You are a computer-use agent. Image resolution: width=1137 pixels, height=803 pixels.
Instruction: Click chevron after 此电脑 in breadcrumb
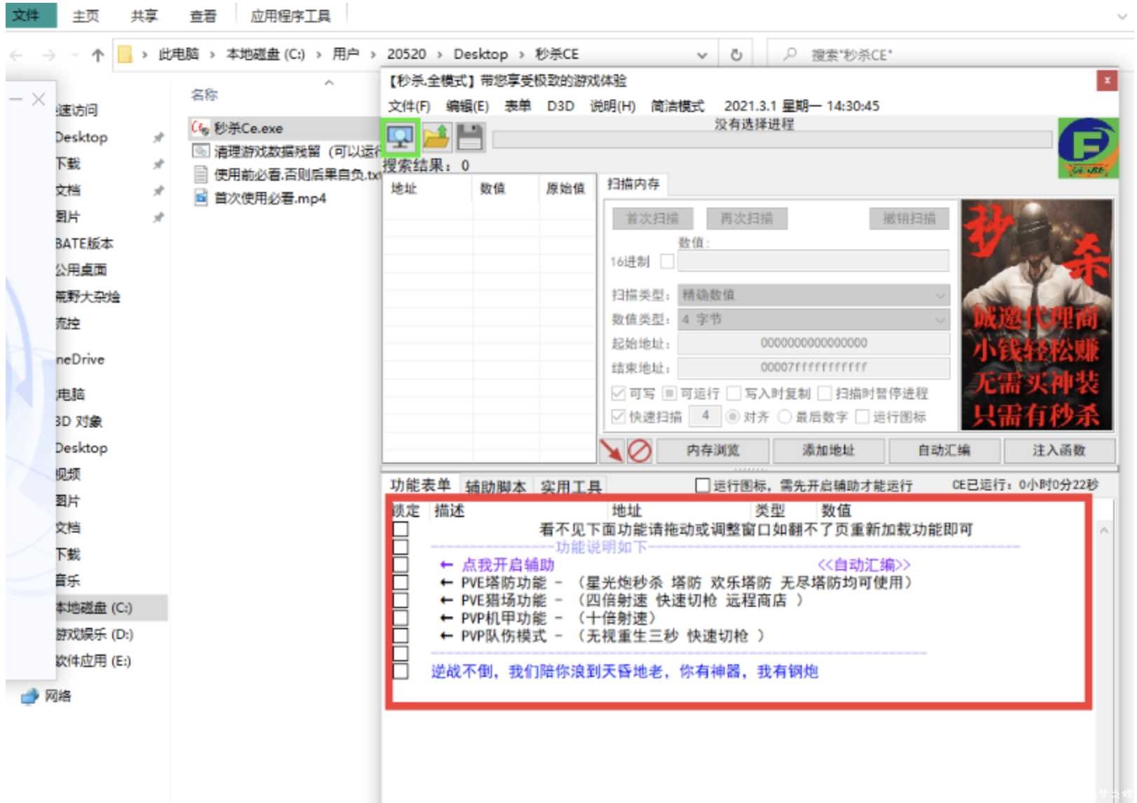[x=212, y=55]
